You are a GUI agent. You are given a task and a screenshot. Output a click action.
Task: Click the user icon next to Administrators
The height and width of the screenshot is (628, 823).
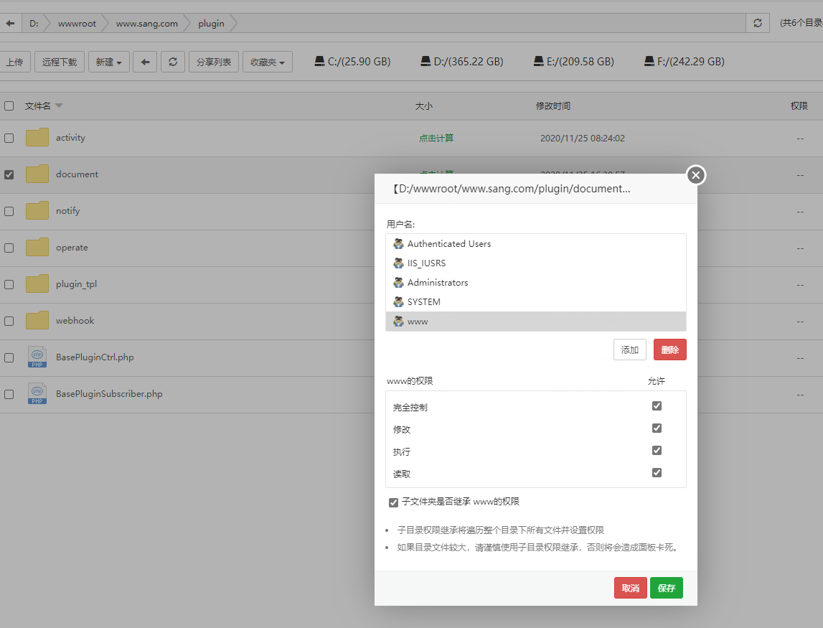[398, 282]
